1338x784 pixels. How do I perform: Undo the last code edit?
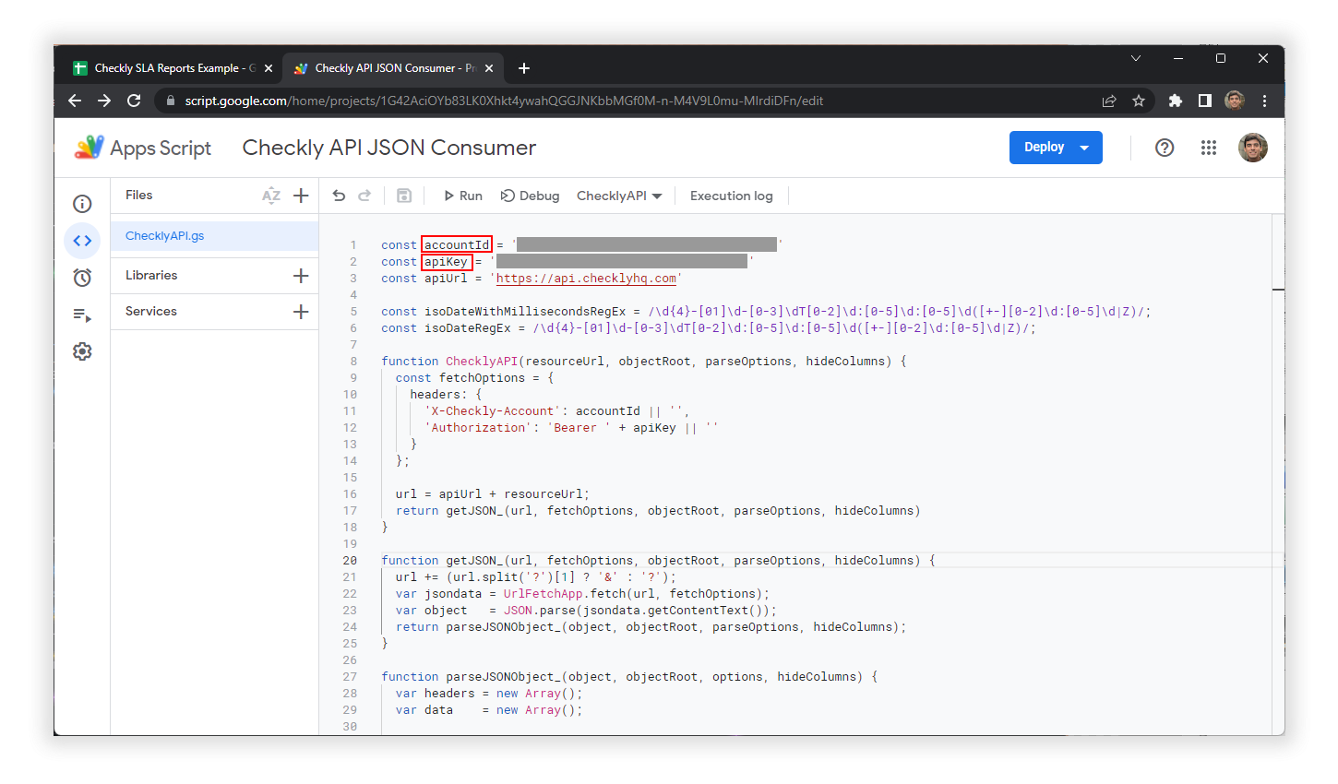pos(339,195)
